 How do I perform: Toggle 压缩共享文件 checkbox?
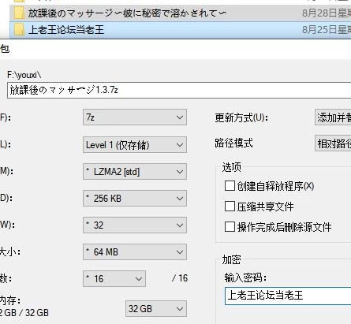tap(230, 207)
